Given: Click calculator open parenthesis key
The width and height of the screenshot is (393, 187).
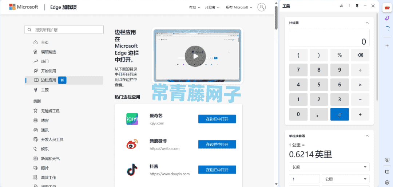Looking at the screenshot, I should (298, 55).
